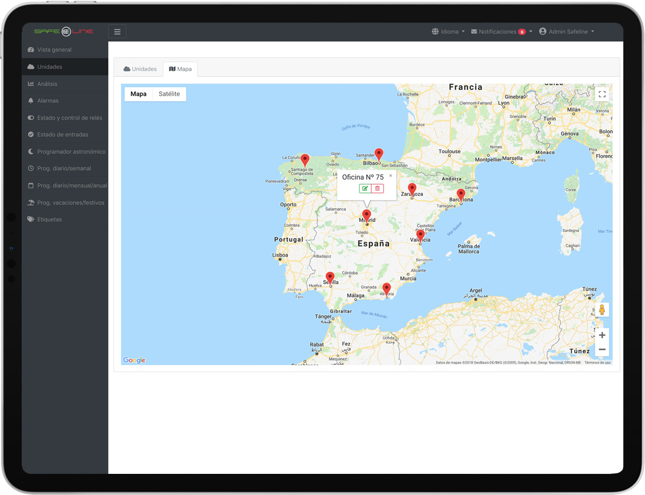Click the map marker at Almería
Viewport: 645px width, 495px height.
(x=386, y=289)
